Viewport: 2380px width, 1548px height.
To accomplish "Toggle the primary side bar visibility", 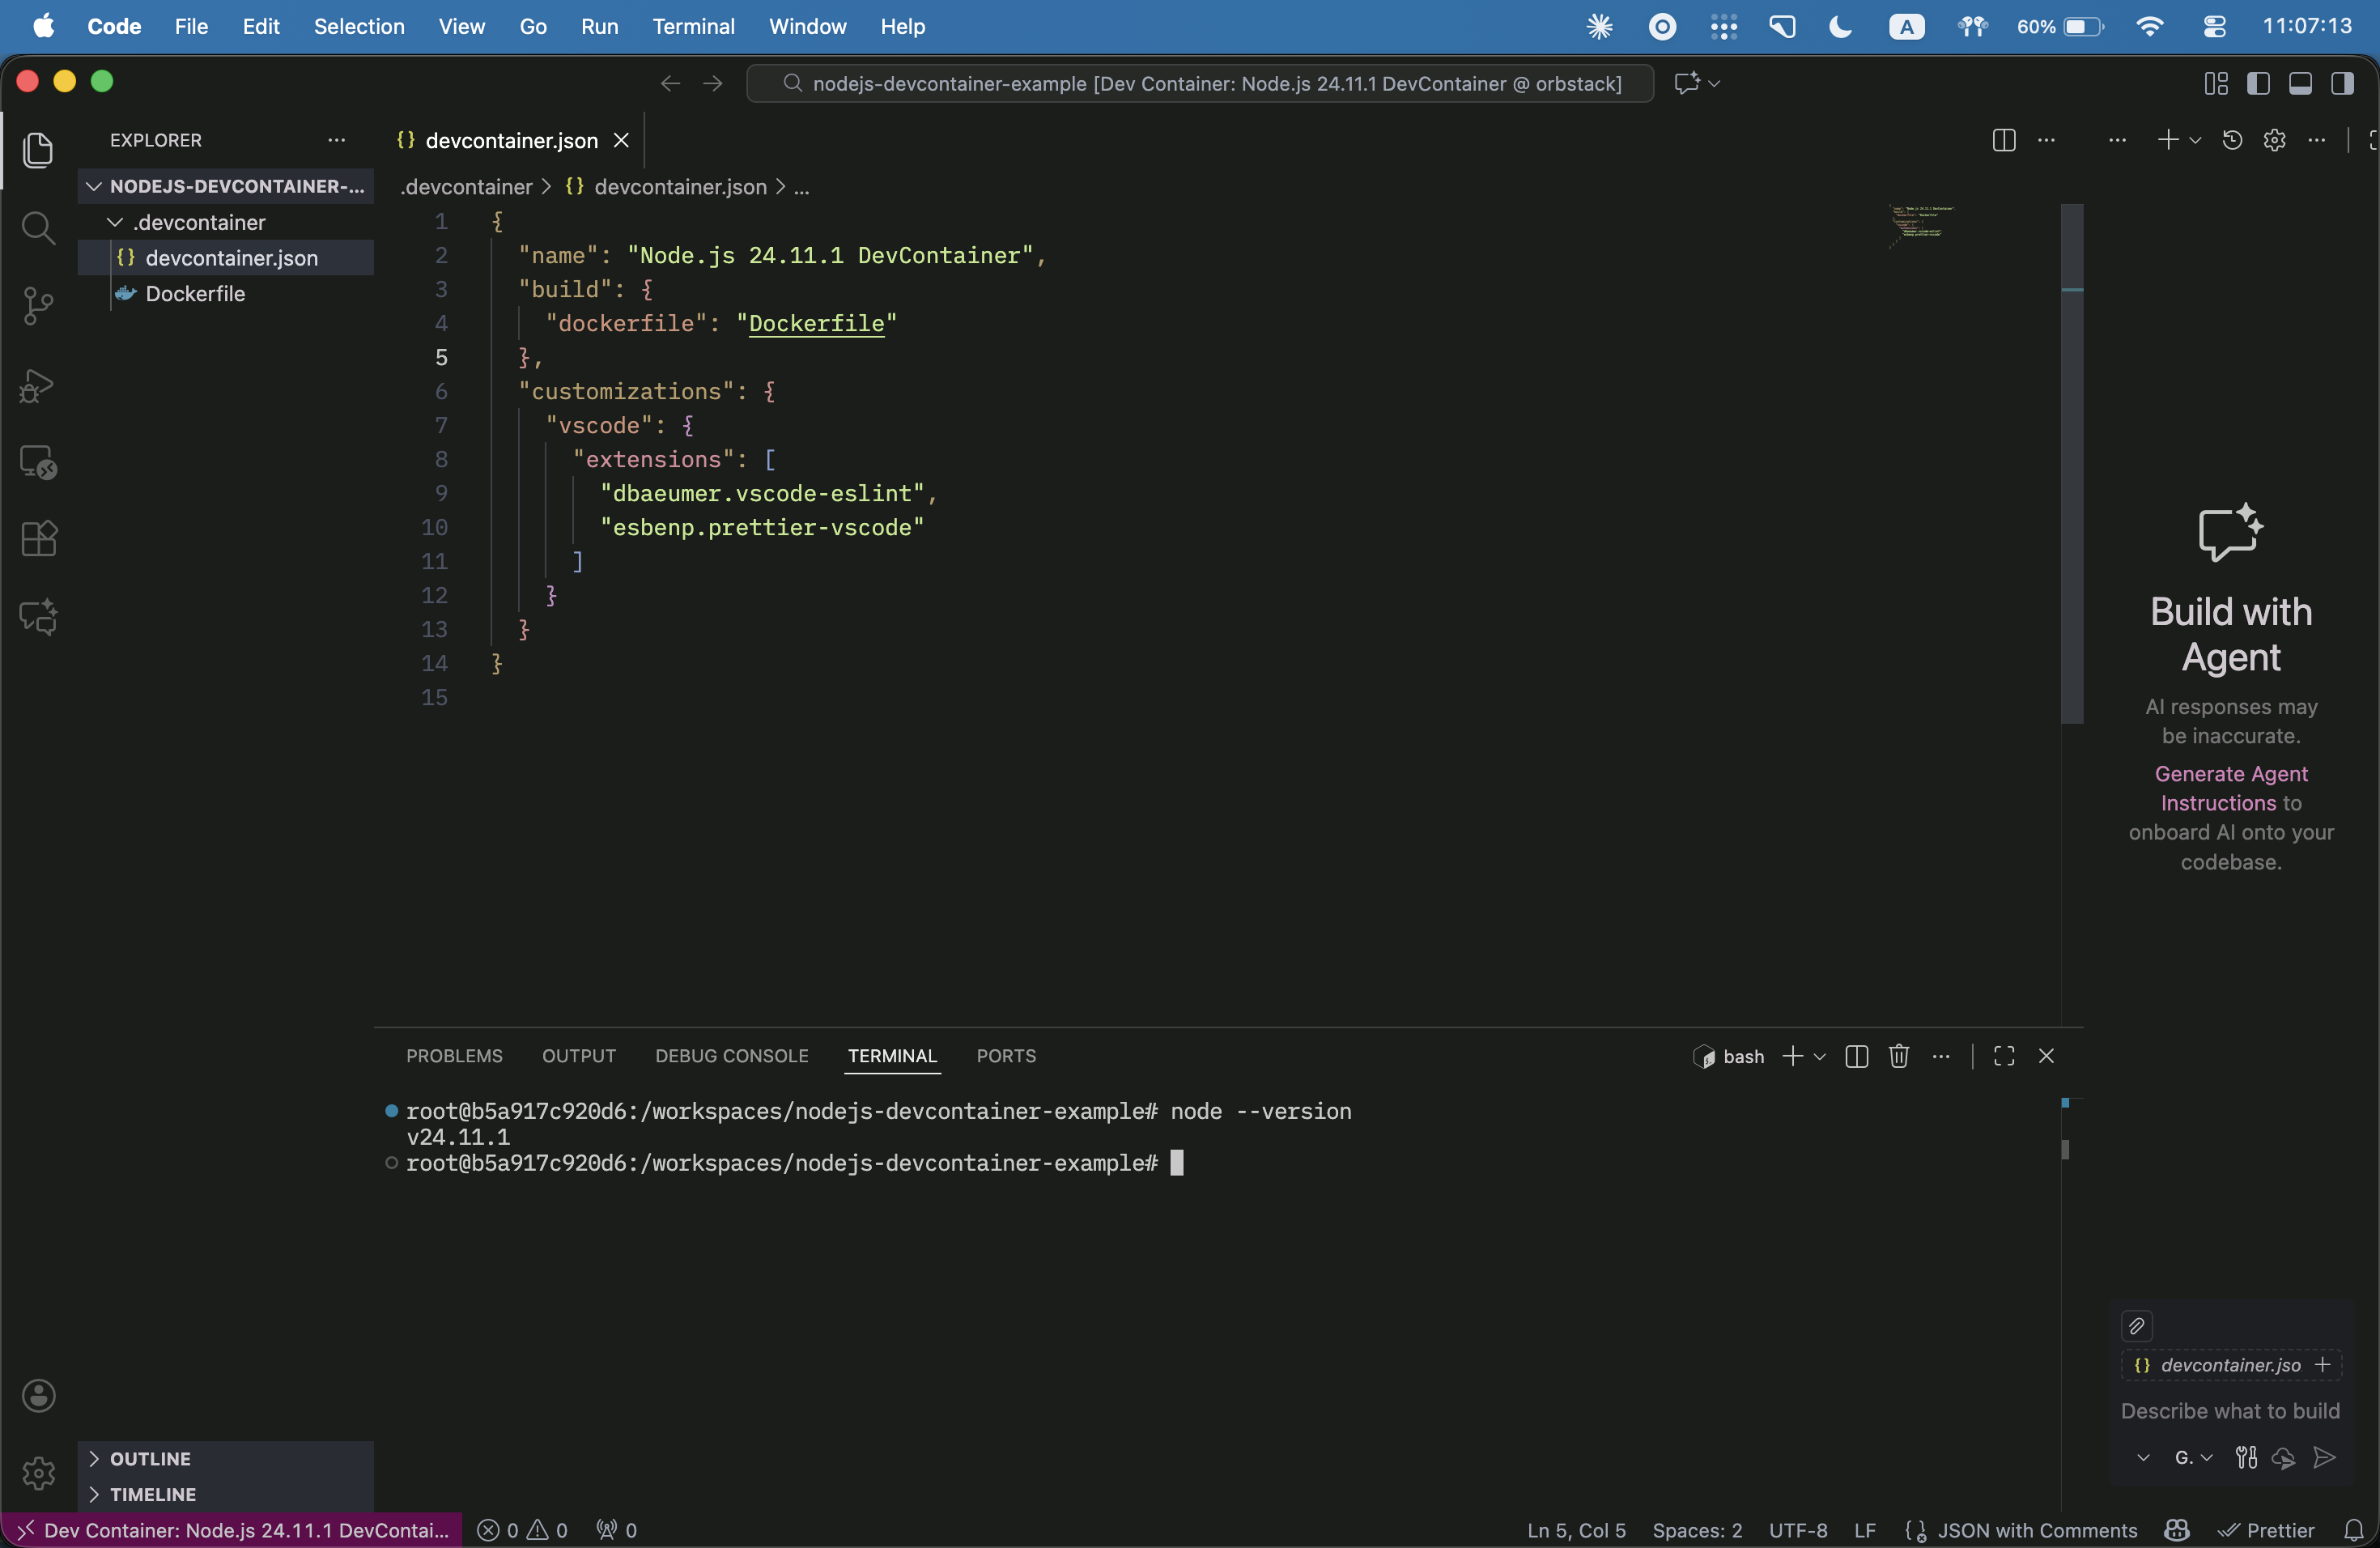I will (2258, 83).
